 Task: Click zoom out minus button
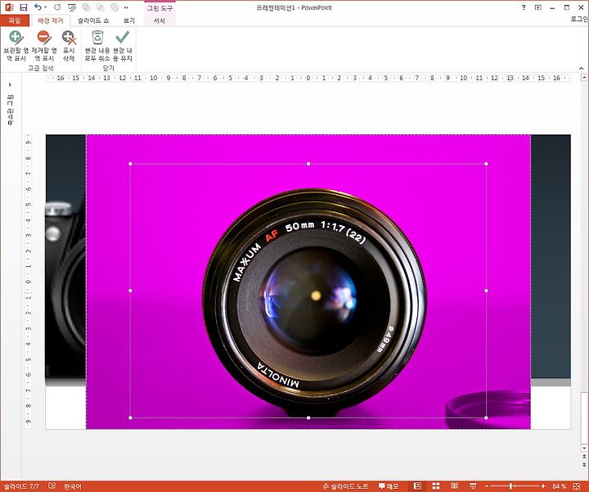(x=486, y=486)
